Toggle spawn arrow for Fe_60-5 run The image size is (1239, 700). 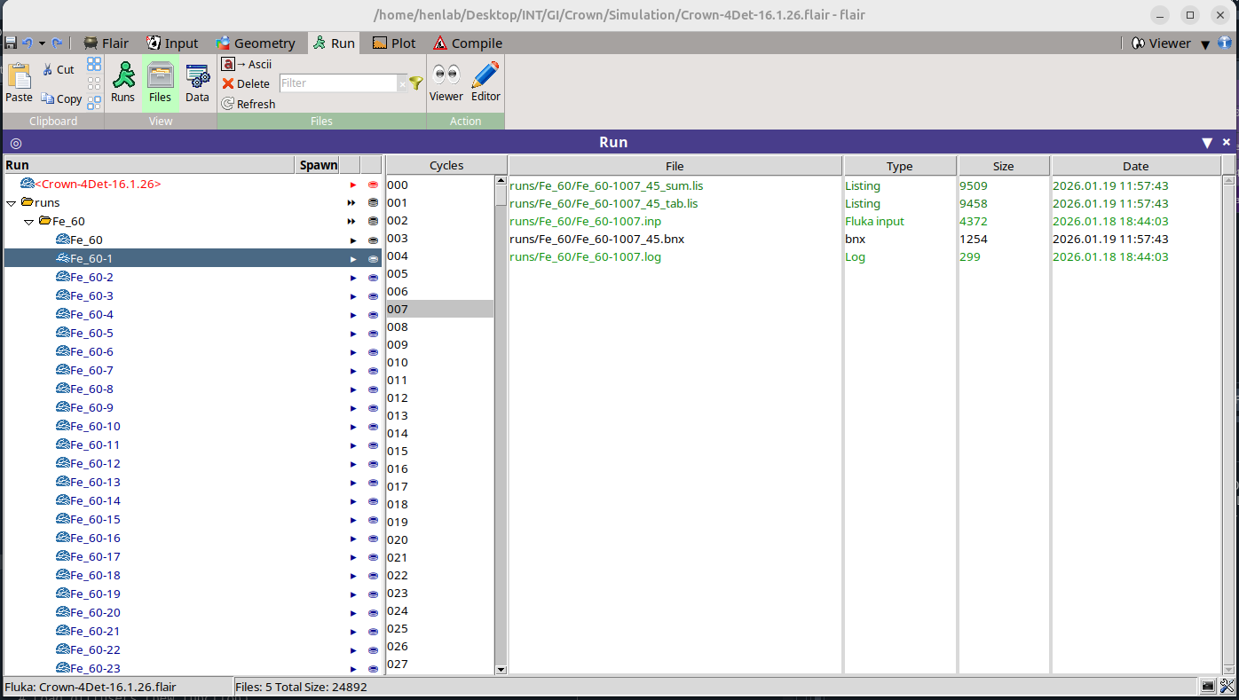coord(352,334)
